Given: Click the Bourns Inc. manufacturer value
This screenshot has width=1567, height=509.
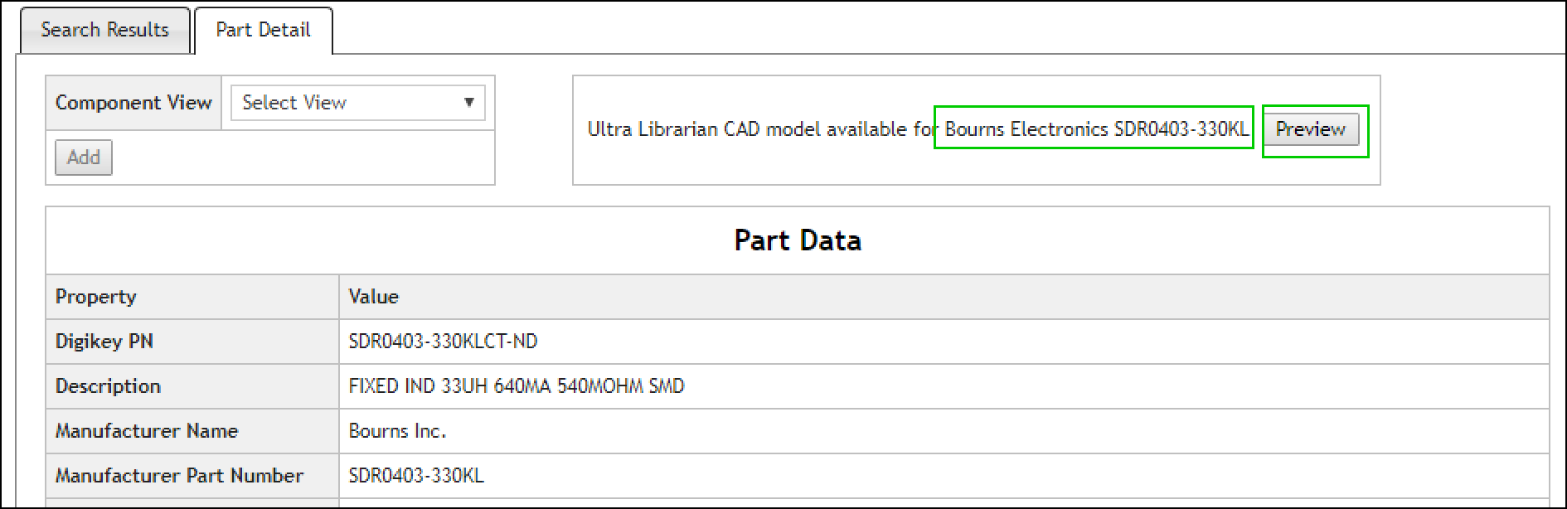Looking at the screenshot, I should click(x=397, y=431).
